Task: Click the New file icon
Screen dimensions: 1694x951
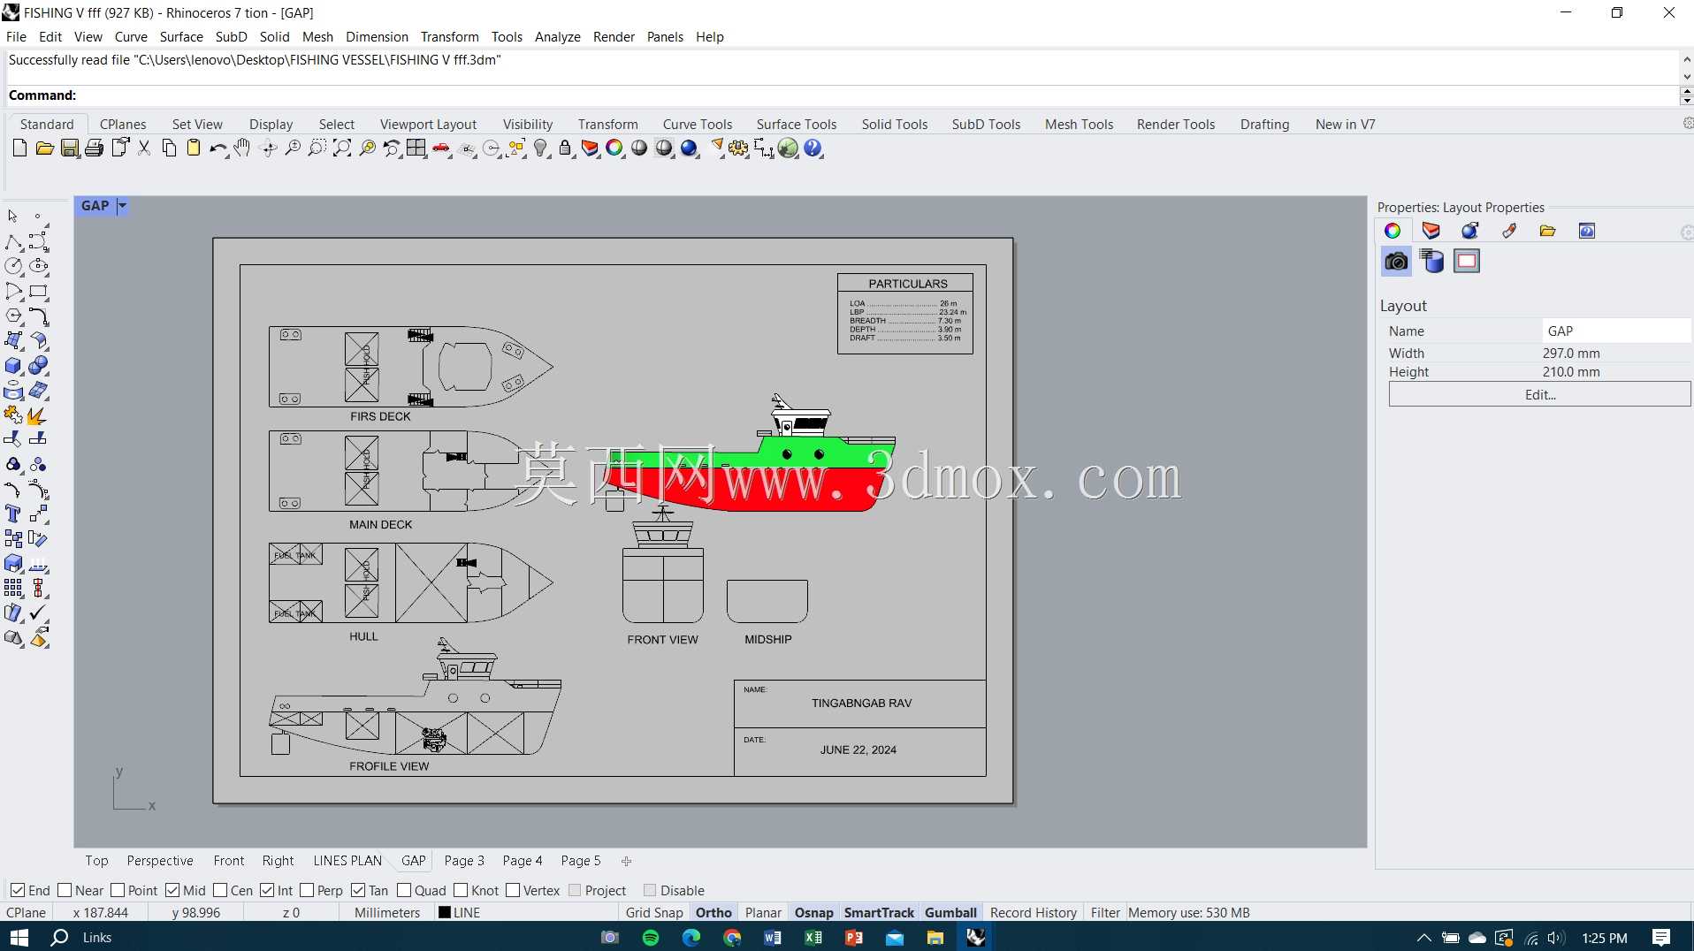Action: click(19, 148)
